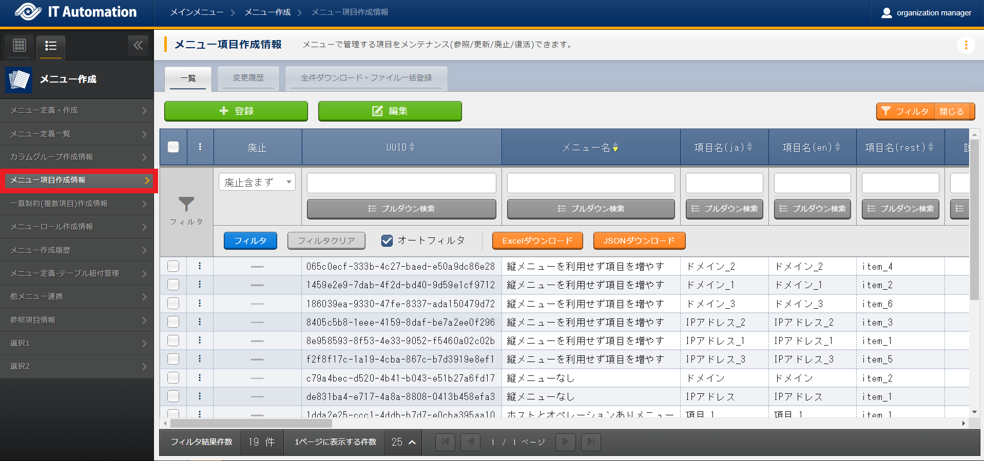Image resolution: width=984 pixels, height=461 pixels.
Task: Select the row with UUID 186039ea
Action: [x=173, y=304]
